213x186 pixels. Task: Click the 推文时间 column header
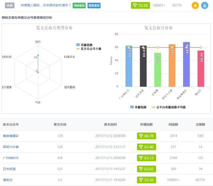[110, 124]
